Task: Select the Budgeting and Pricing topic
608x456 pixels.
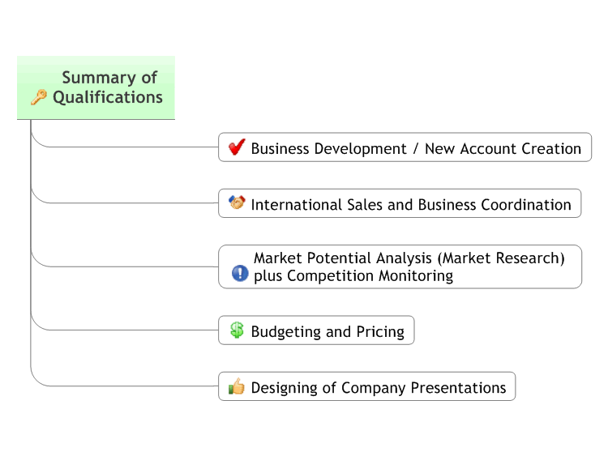Action: (x=316, y=330)
